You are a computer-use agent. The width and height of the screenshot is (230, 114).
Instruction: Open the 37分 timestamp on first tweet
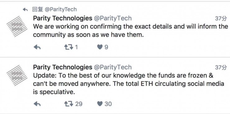(x=221, y=19)
